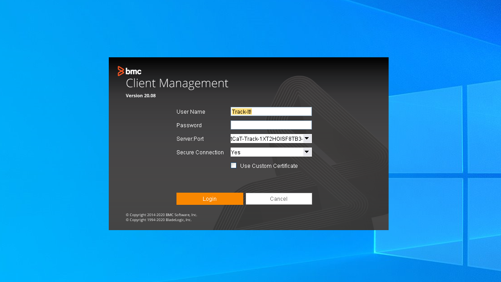Image resolution: width=501 pixels, height=282 pixels.
Task: Open the Server:Port dropdown arrow
Action: click(307, 138)
